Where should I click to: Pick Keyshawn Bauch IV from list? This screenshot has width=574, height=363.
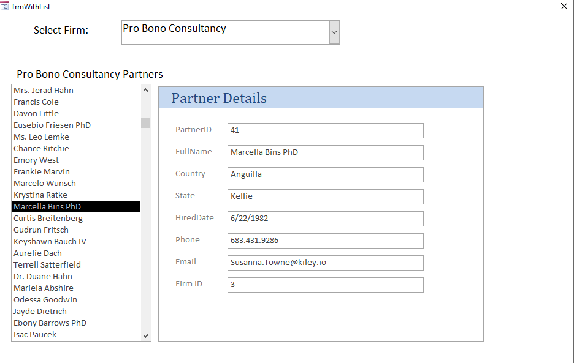50,242
